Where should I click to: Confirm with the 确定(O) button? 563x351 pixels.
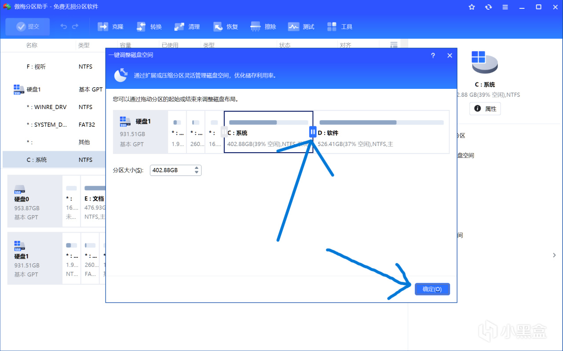coord(432,289)
